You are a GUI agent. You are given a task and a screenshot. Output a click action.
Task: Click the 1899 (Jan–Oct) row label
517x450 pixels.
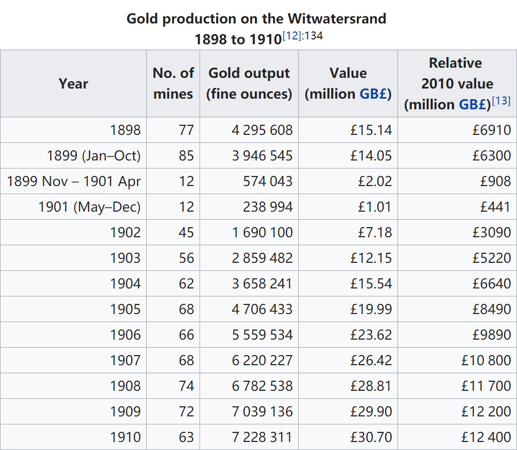point(94,156)
